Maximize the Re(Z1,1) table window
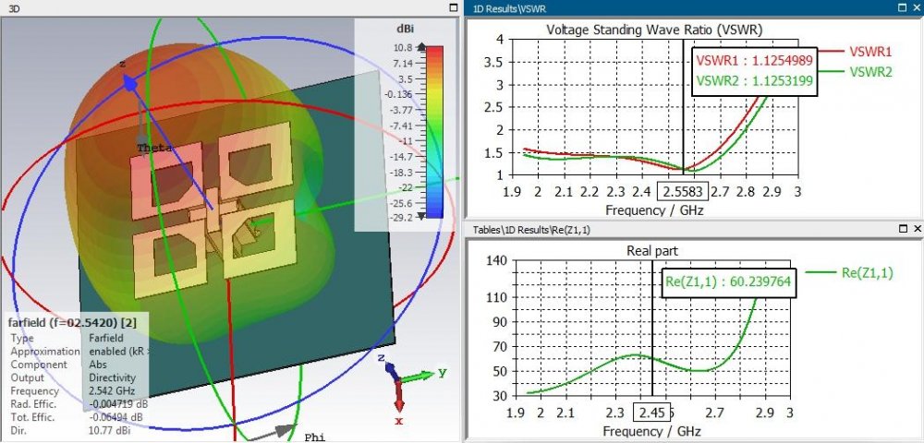 (x=902, y=230)
